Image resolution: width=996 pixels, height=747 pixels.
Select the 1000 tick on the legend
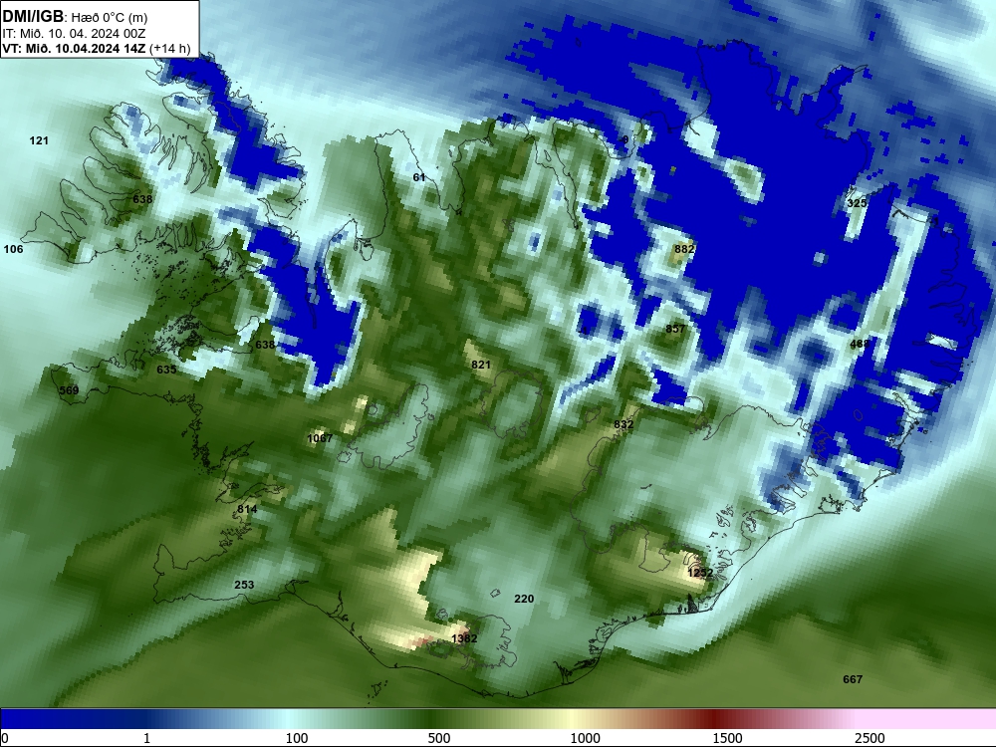click(x=585, y=738)
